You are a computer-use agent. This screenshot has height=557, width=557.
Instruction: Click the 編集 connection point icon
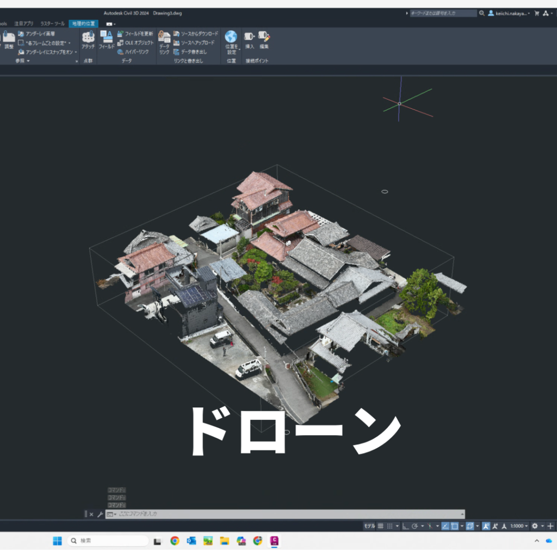click(264, 38)
